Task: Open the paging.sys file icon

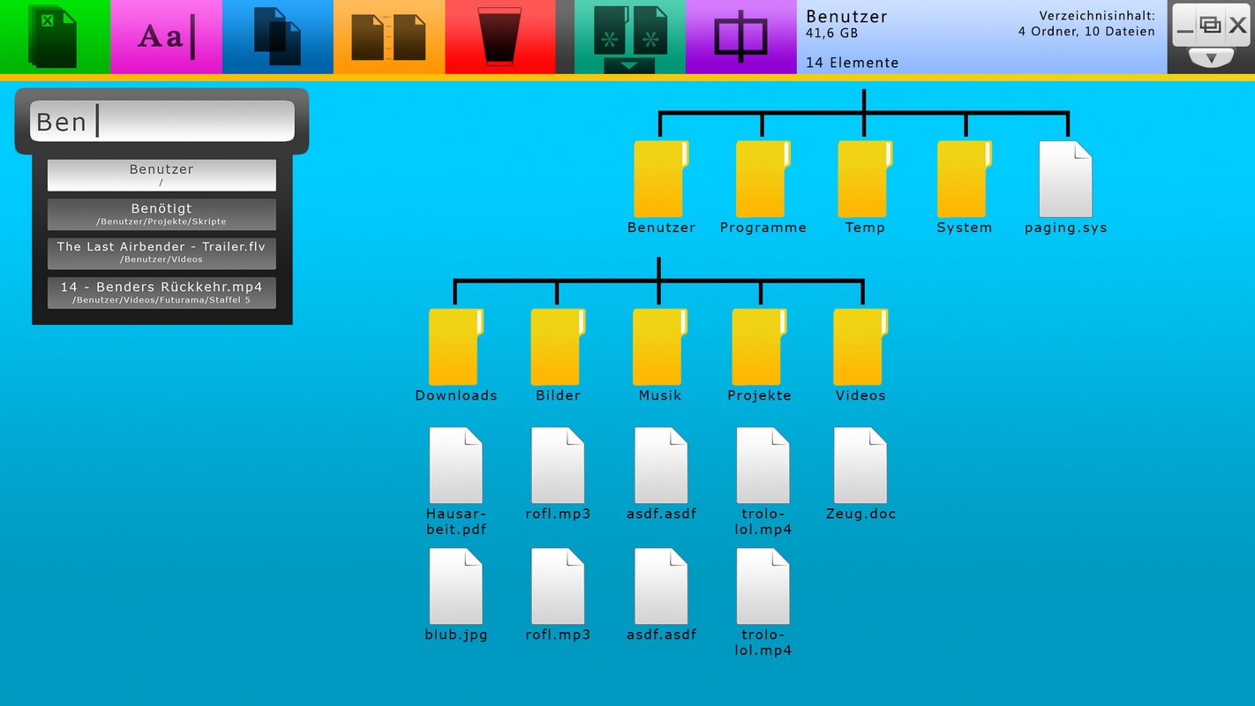Action: [x=1065, y=180]
